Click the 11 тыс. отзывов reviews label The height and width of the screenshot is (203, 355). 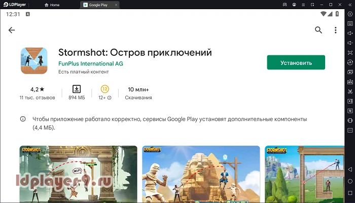pos(38,97)
